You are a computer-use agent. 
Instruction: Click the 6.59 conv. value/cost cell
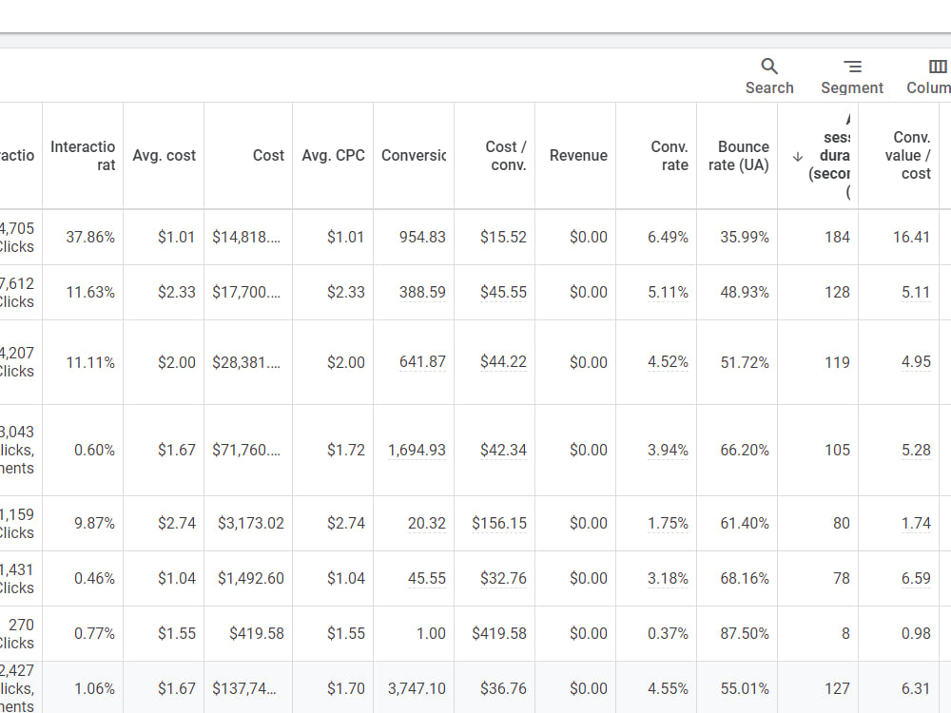coord(916,578)
